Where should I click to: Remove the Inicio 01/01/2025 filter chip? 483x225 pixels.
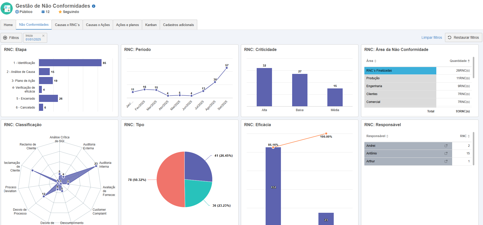(43, 36)
